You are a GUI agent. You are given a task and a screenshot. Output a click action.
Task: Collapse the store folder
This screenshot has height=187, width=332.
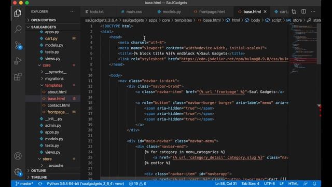point(47,159)
